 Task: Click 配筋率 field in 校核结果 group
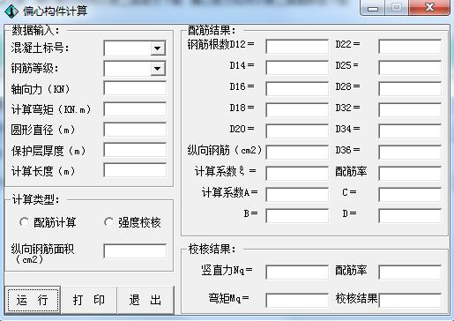point(410,272)
